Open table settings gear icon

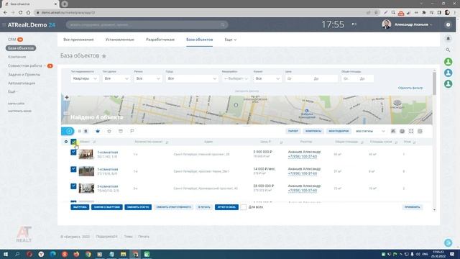pos(420,131)
